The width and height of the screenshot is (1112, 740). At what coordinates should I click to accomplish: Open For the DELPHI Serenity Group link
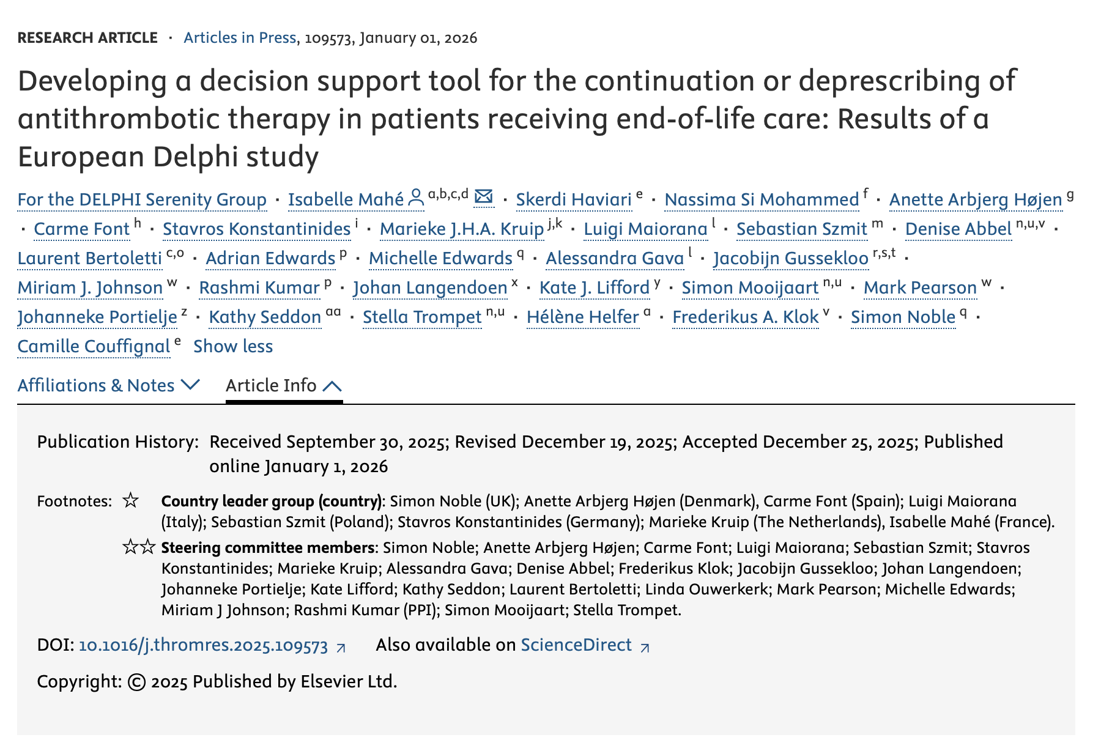pos(142,199)
